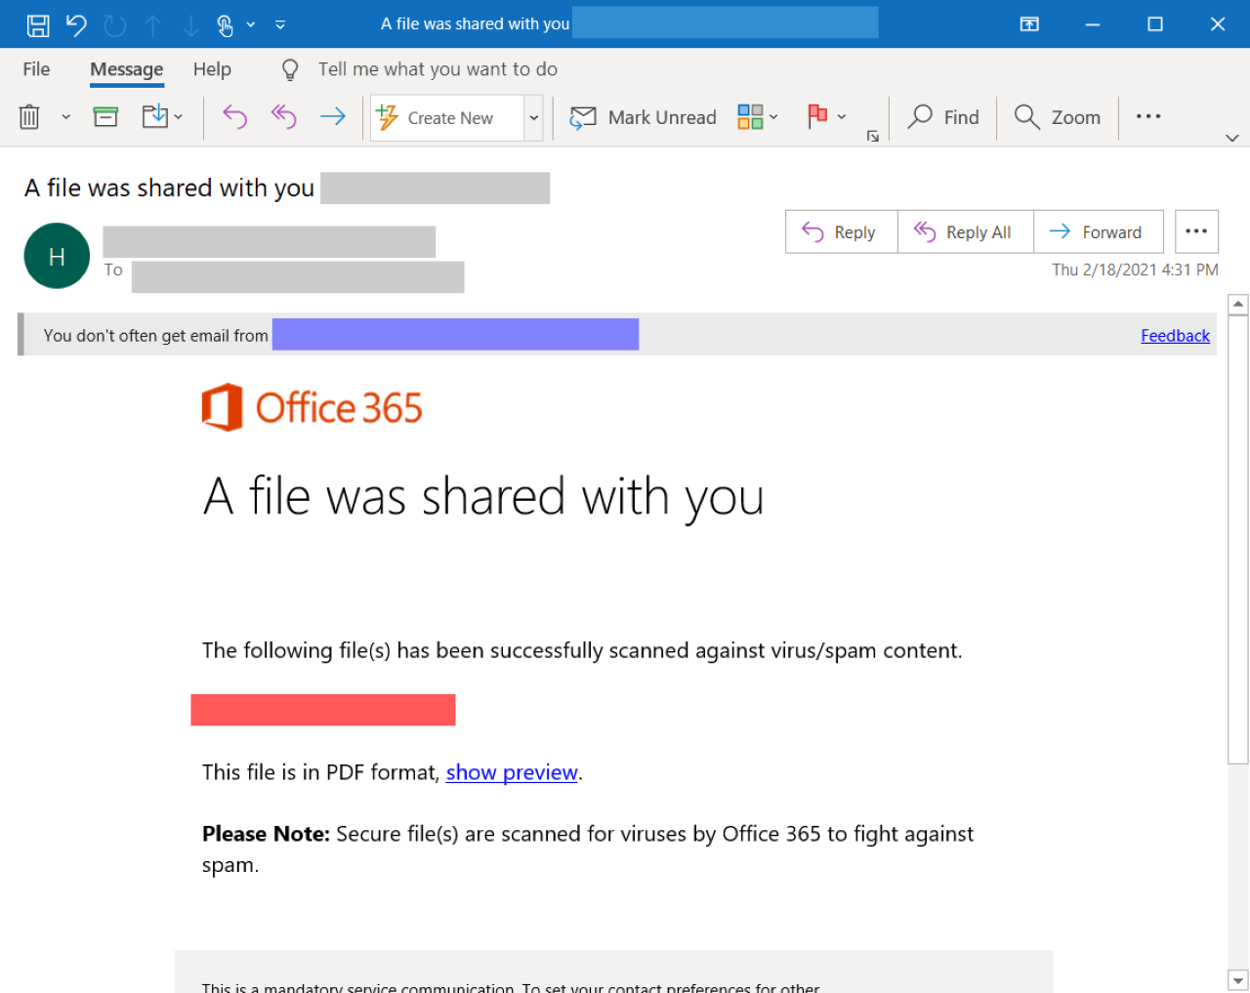
Task: Customize Quick Access Toolbar dropdown
Action: click(x=280, y=24)
